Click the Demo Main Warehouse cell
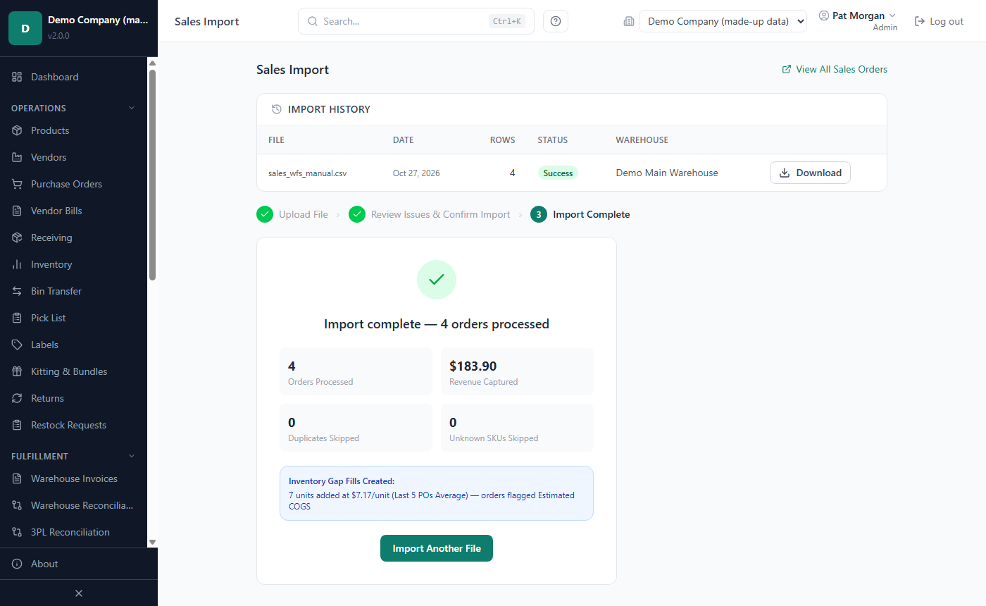This screenshot has height=606, width=986. click(667, 173)
